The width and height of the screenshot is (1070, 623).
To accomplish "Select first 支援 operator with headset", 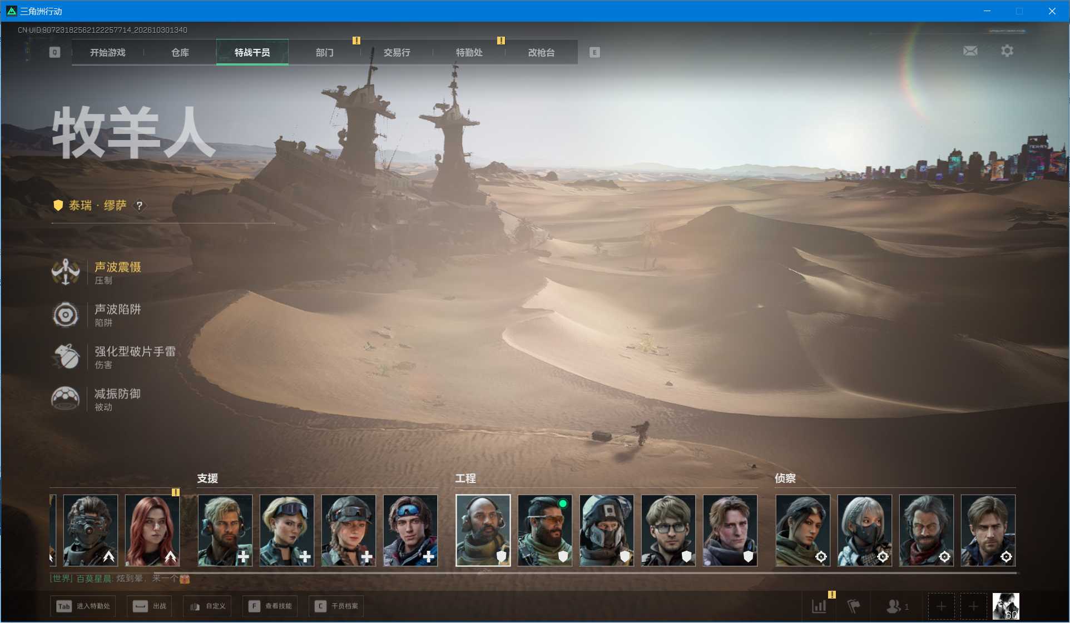I will (225, 531).
